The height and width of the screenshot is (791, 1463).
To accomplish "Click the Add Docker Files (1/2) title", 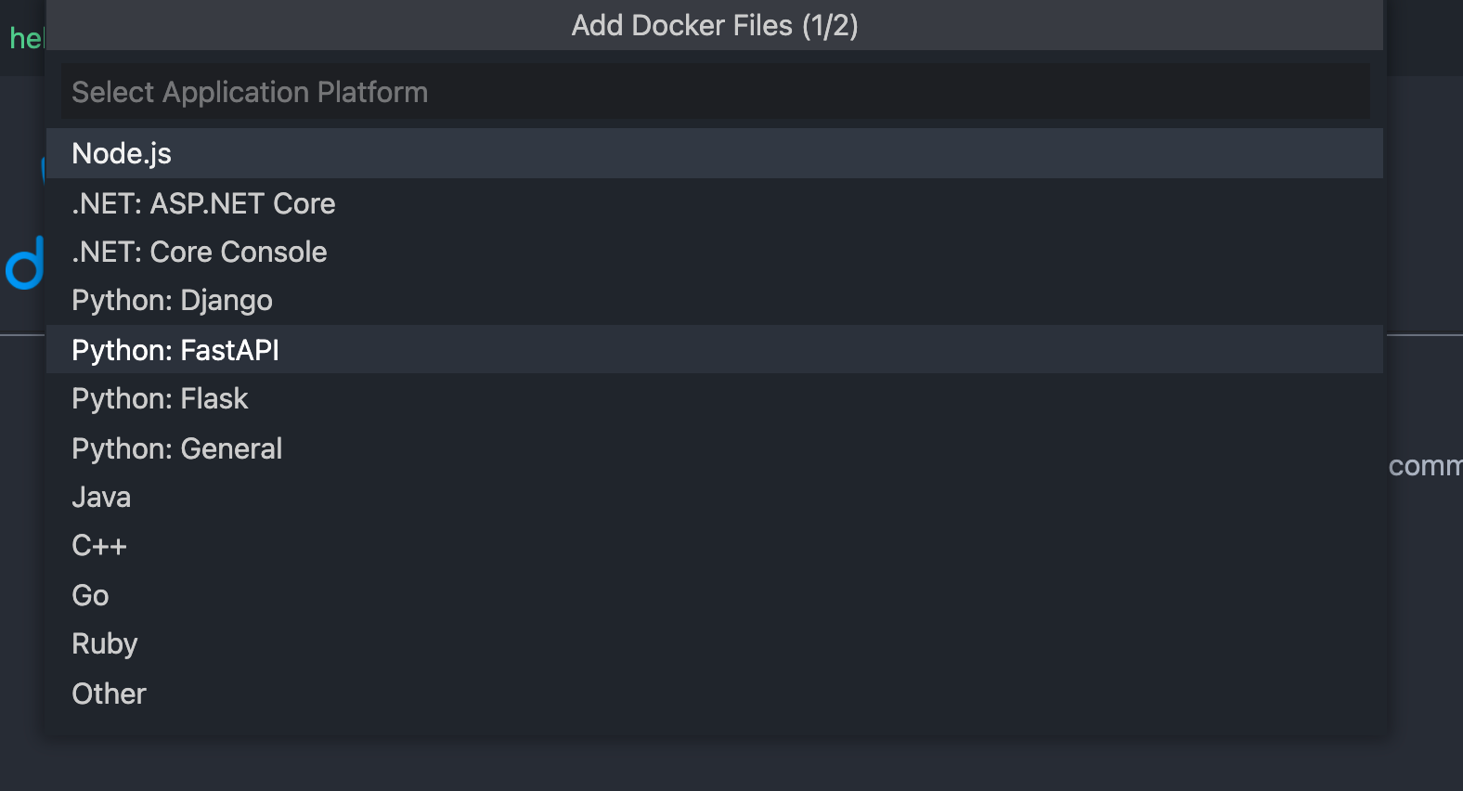I will tap(714, 25).
